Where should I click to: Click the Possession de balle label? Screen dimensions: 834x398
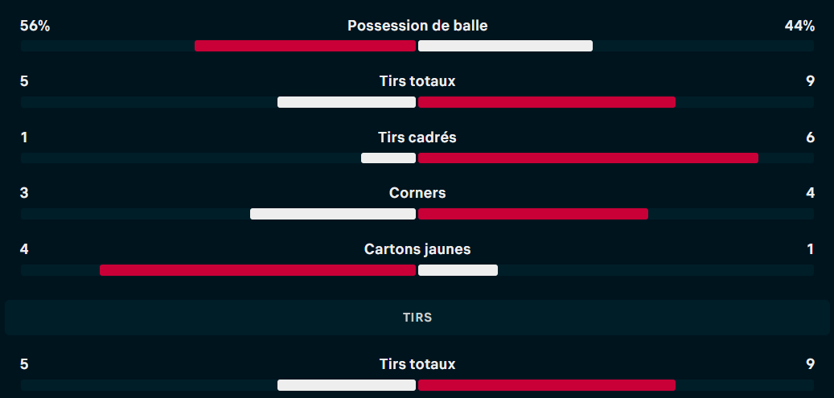[417, 26]
